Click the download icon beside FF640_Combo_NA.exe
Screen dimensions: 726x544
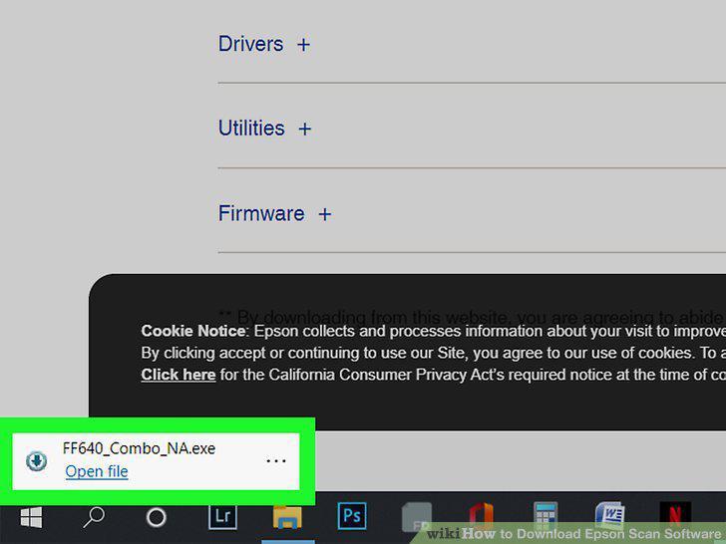(x=37, y=460)
